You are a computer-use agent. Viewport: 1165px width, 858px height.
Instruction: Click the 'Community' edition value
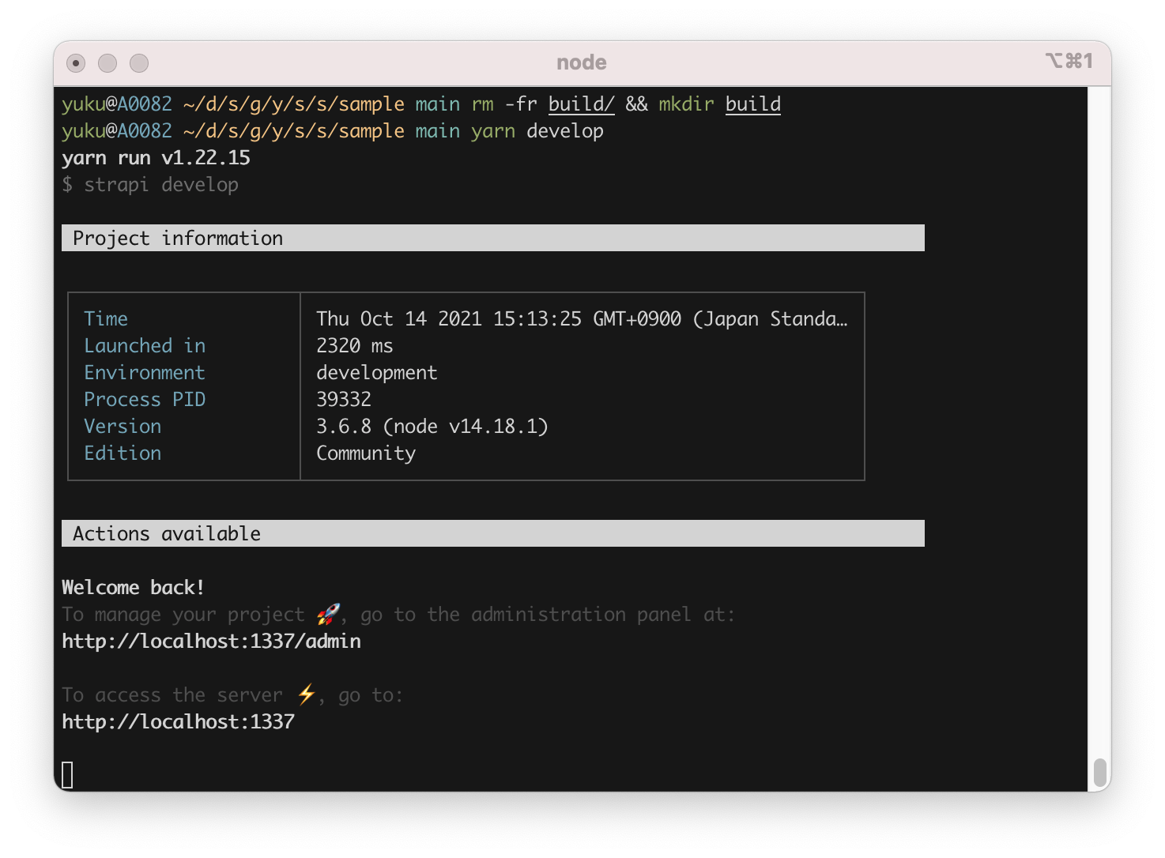[x=366, y=453]
